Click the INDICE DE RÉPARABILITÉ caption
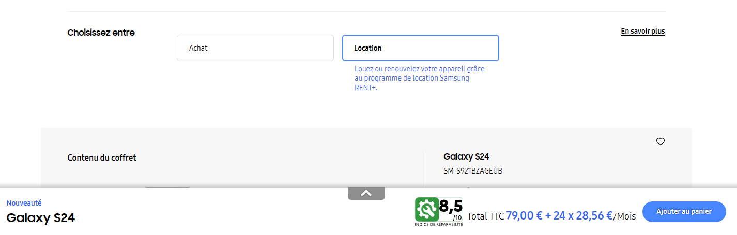737x235 pixels. 438,225
